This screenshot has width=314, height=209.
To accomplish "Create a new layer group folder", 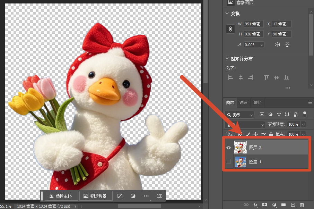I will (x=284, y=204).
